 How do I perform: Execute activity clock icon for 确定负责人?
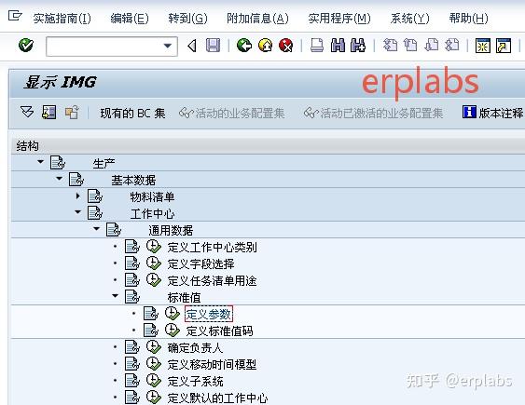tap(154, 347)
